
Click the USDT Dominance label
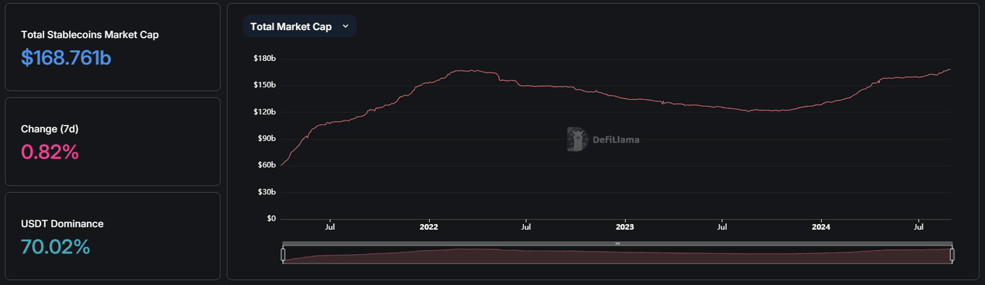62,223
